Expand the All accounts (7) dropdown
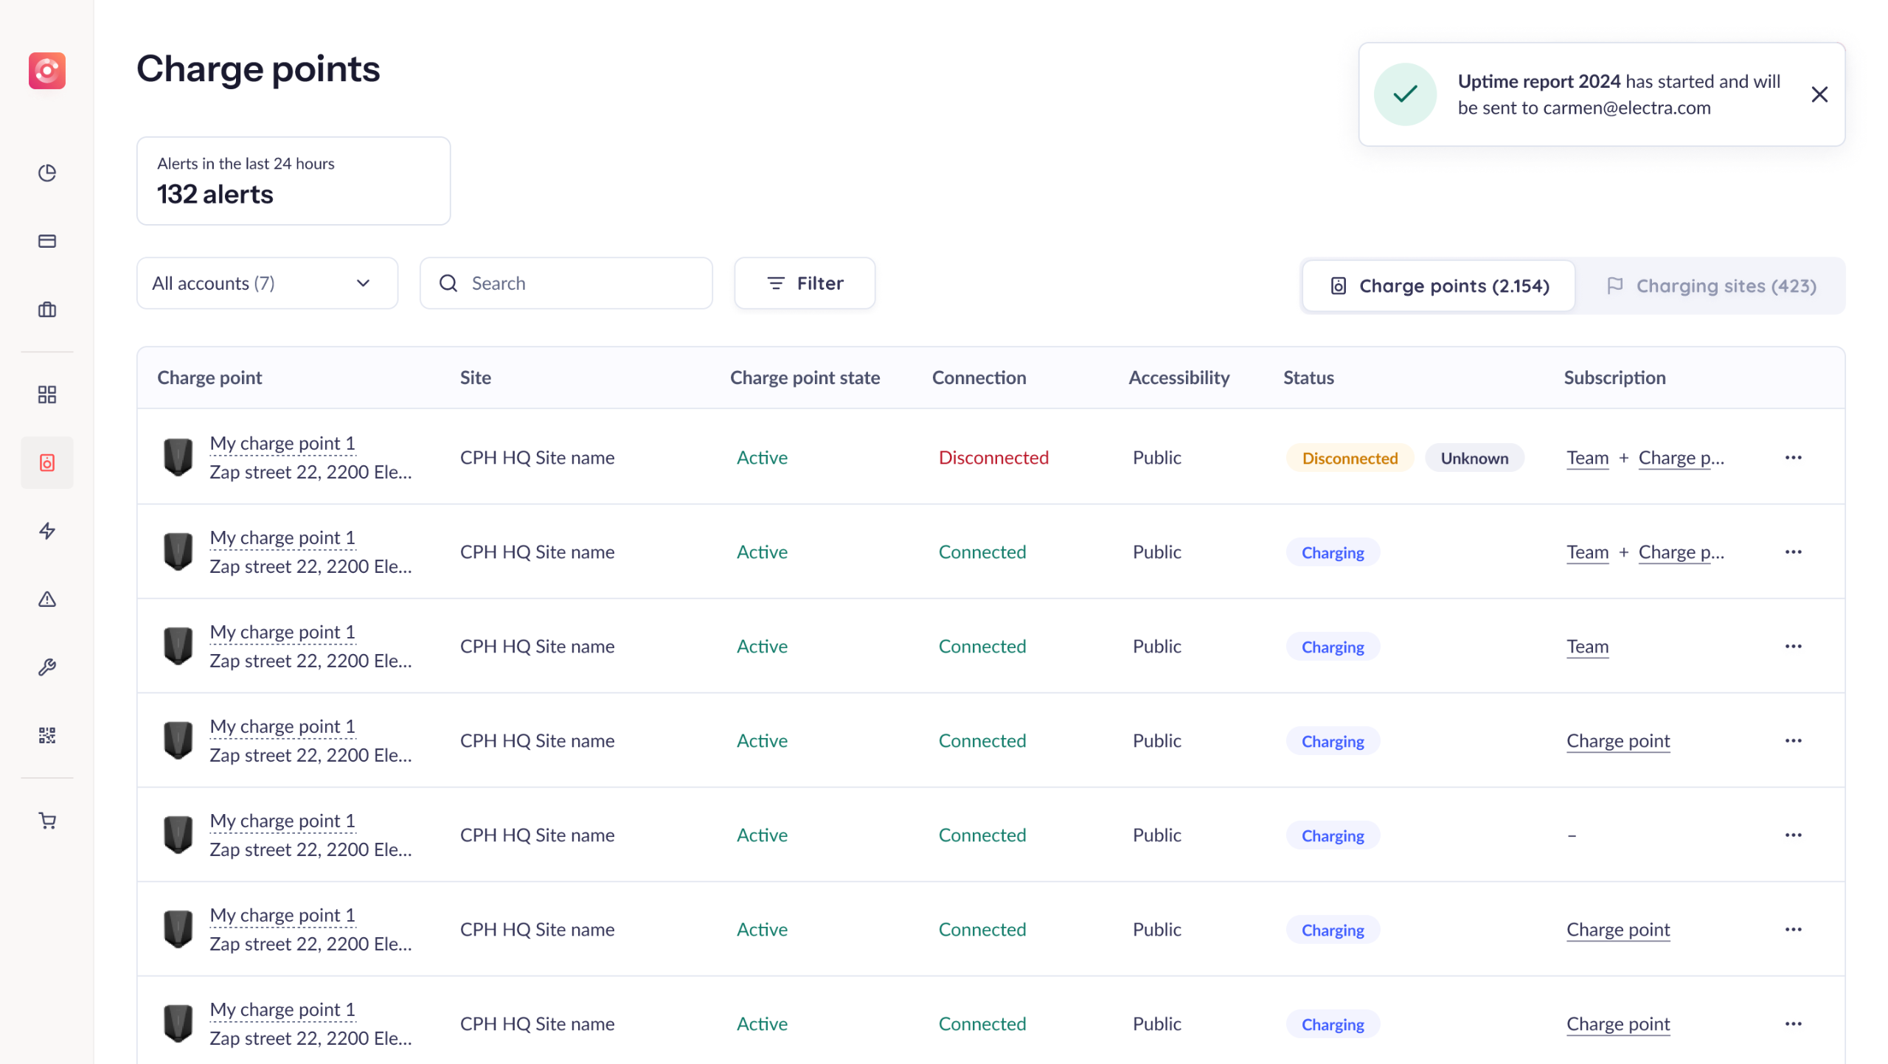 [267, 283]
